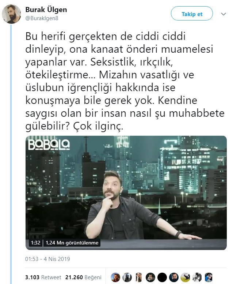Open second liker avatar in the row
This screenshot has width=229, height=284.
(x=127, y=277)
